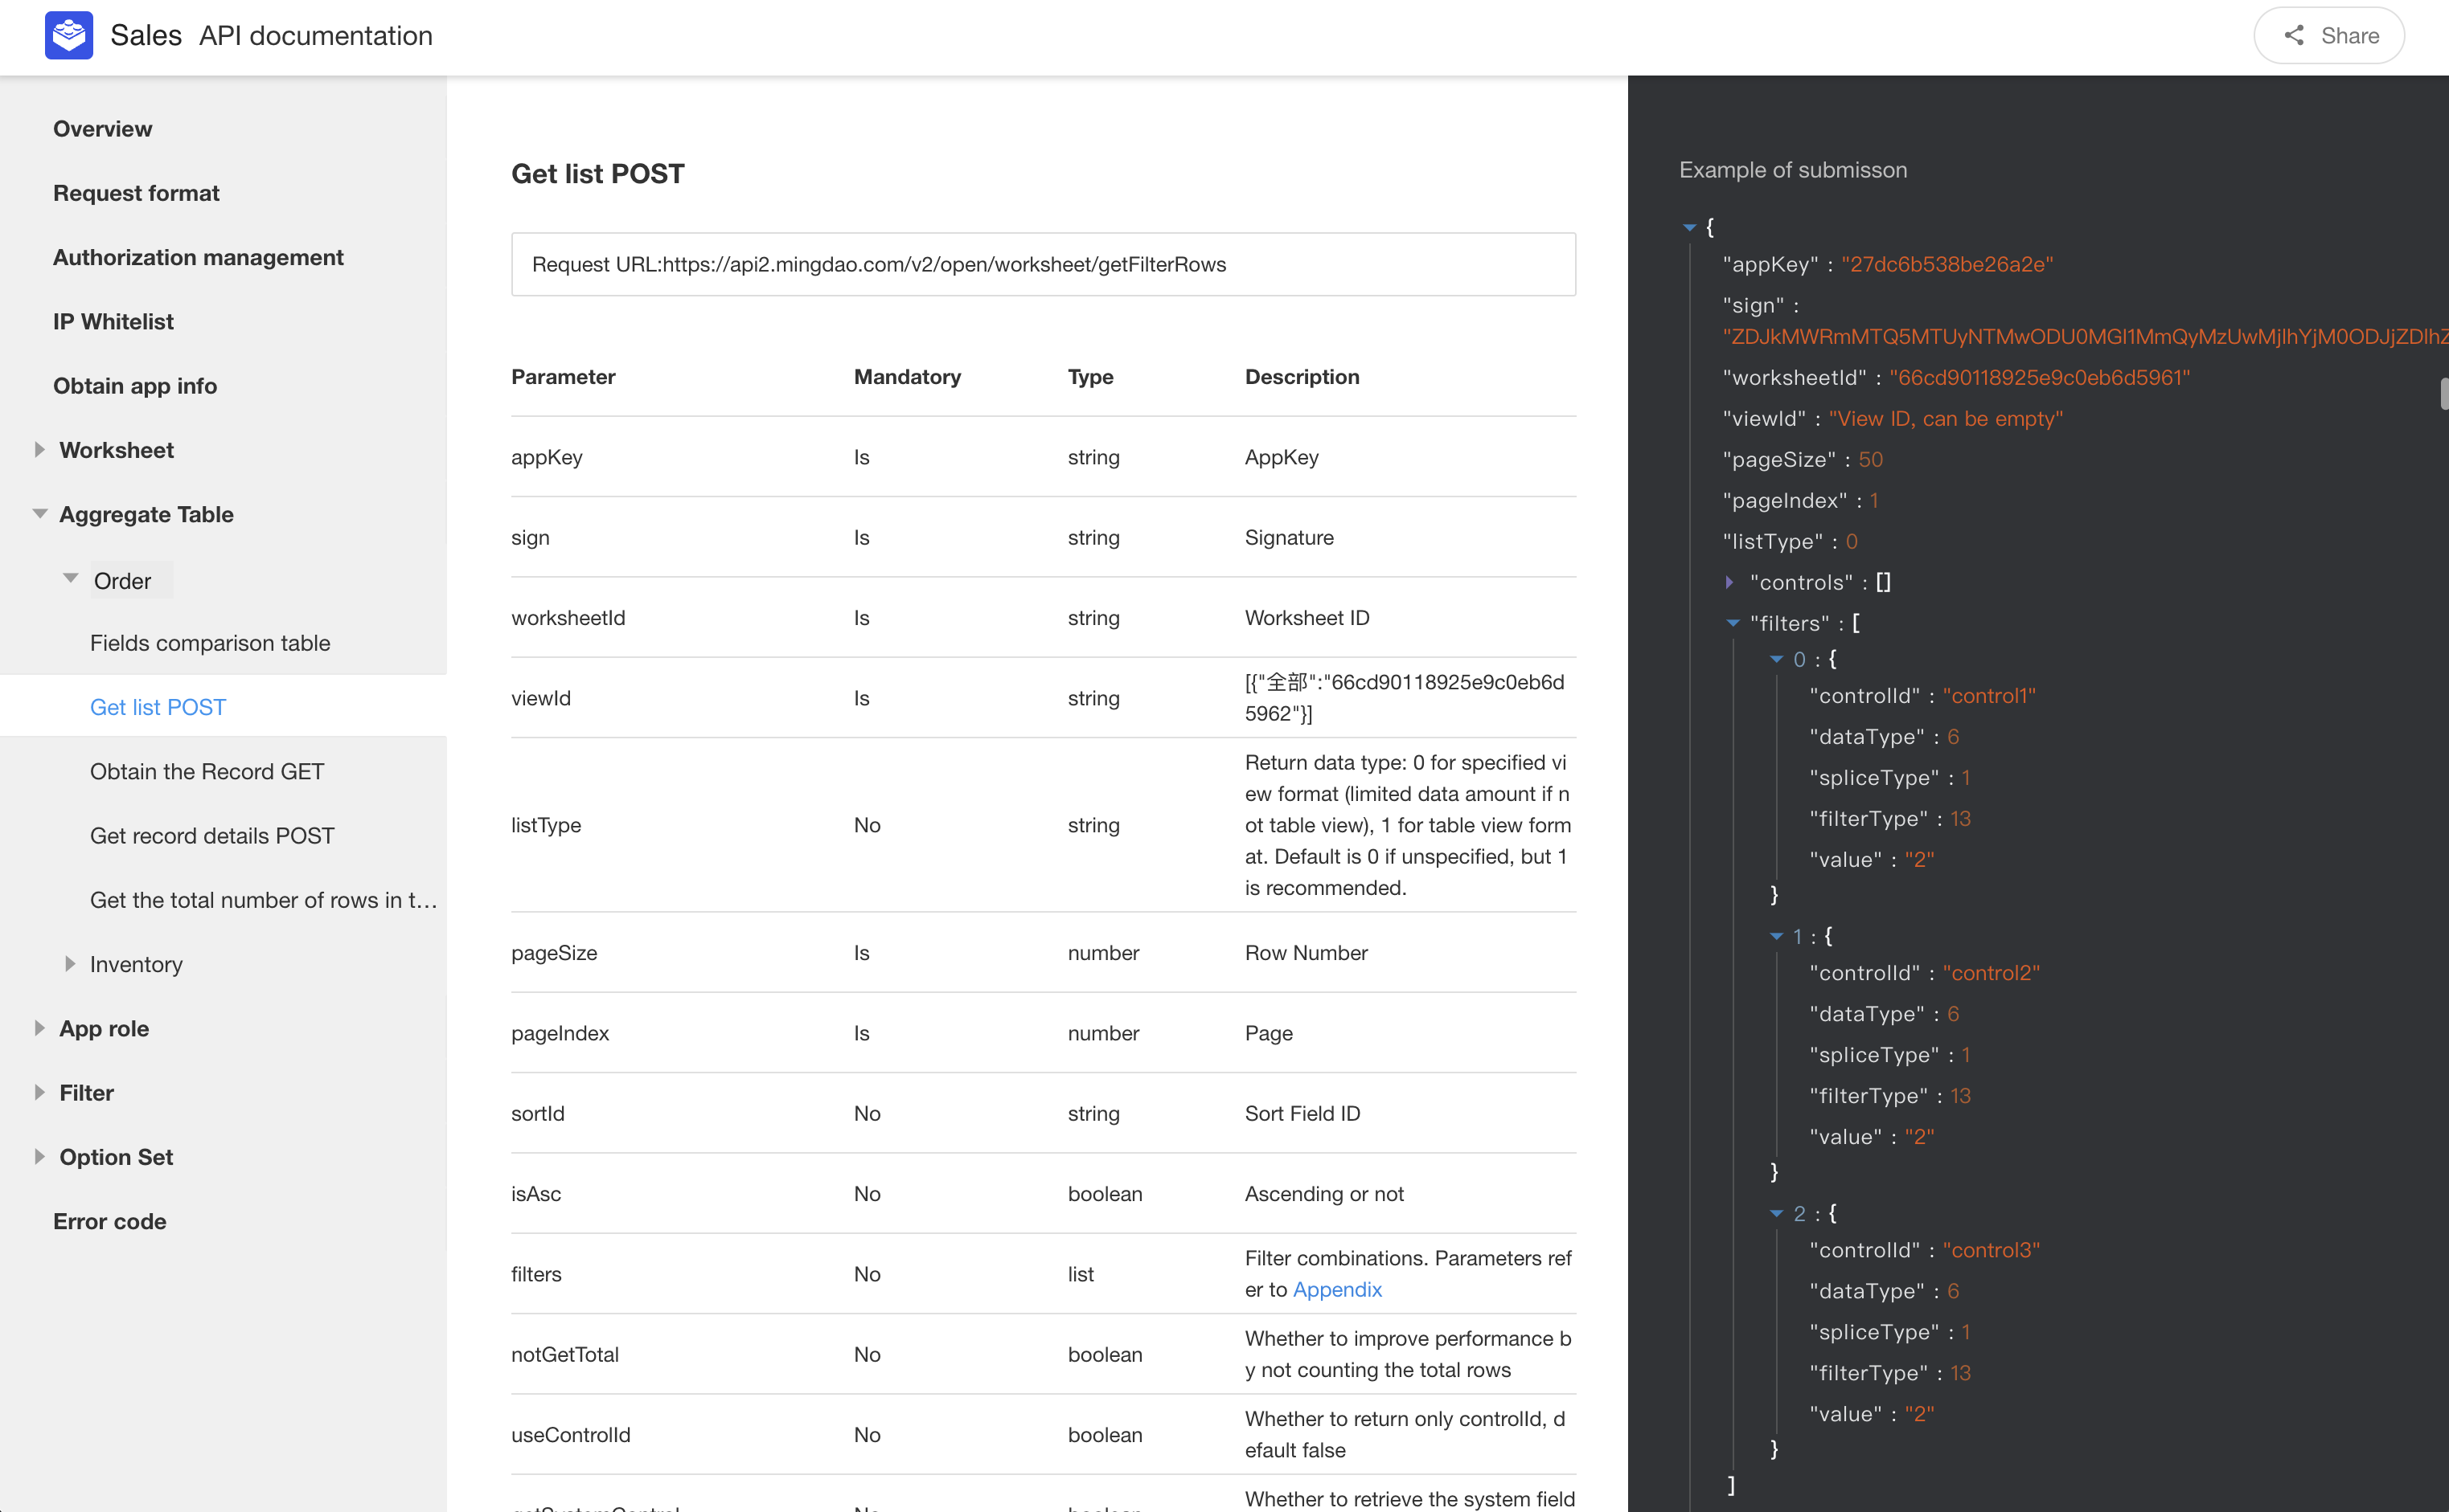The image size is (2449, 1512).
Task: Expand the Order tree item
Action: (x=68, y=578)
